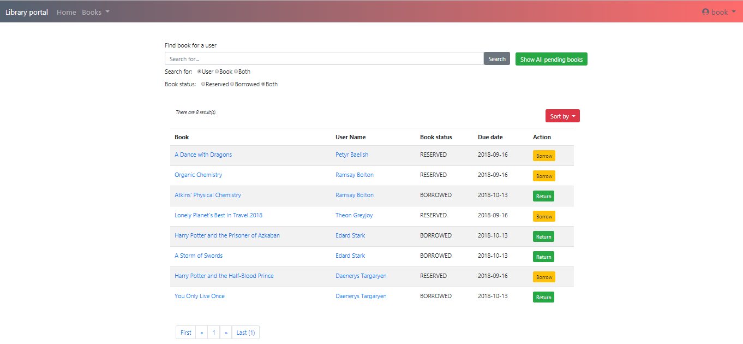Open the Home menu item
Viewport: 743px width, 344px height.
[x=67, y=12]
